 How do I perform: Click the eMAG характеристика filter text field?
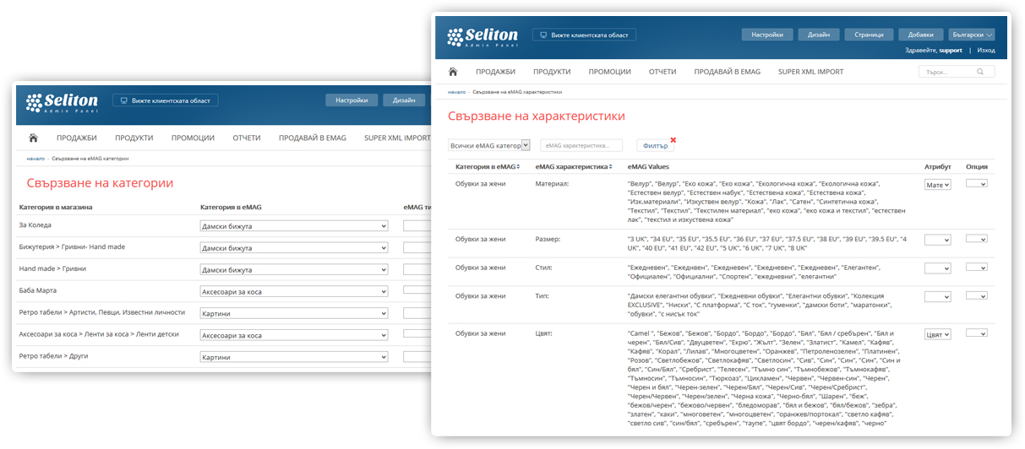point(581,146)
